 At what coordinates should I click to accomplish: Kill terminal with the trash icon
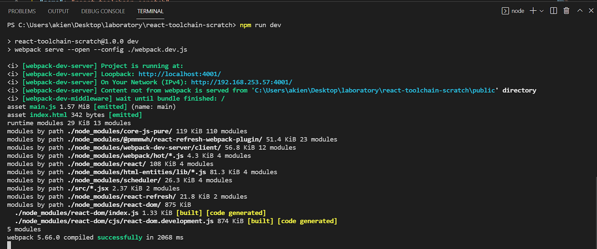point(566,11)
